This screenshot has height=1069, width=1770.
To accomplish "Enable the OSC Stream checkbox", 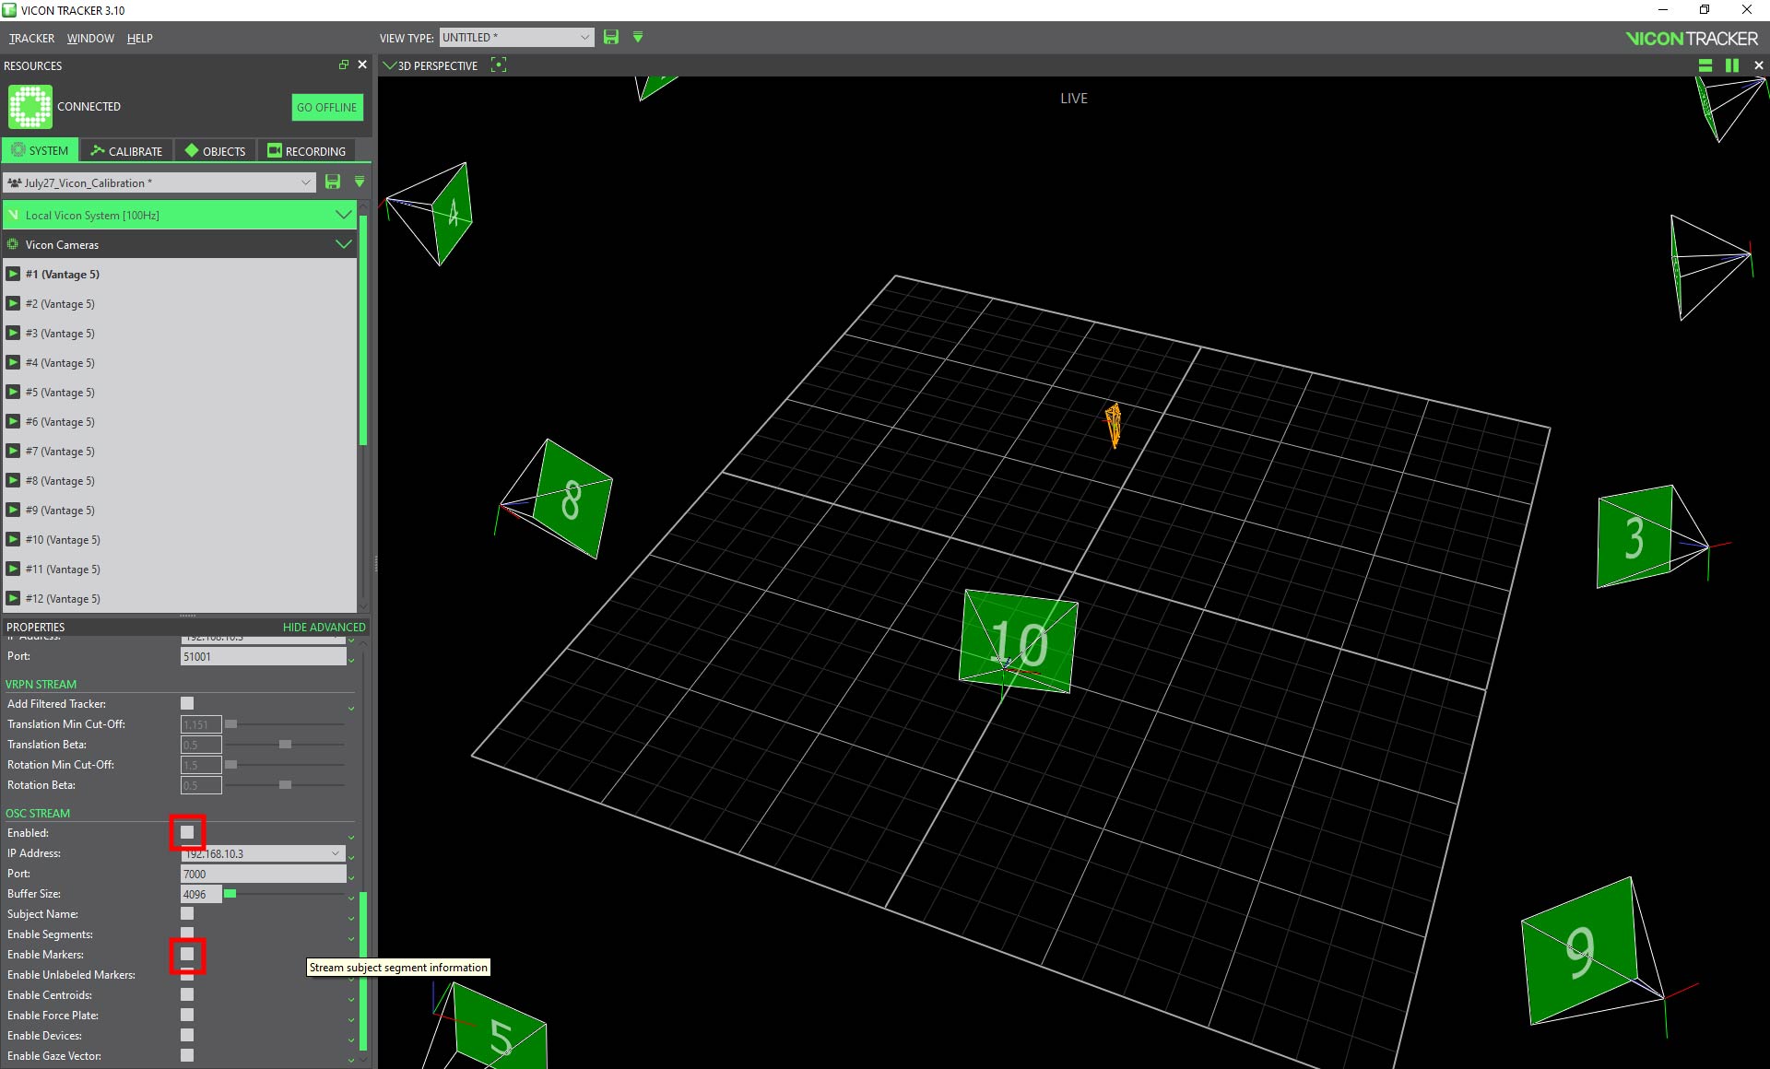I will point(187,832).
